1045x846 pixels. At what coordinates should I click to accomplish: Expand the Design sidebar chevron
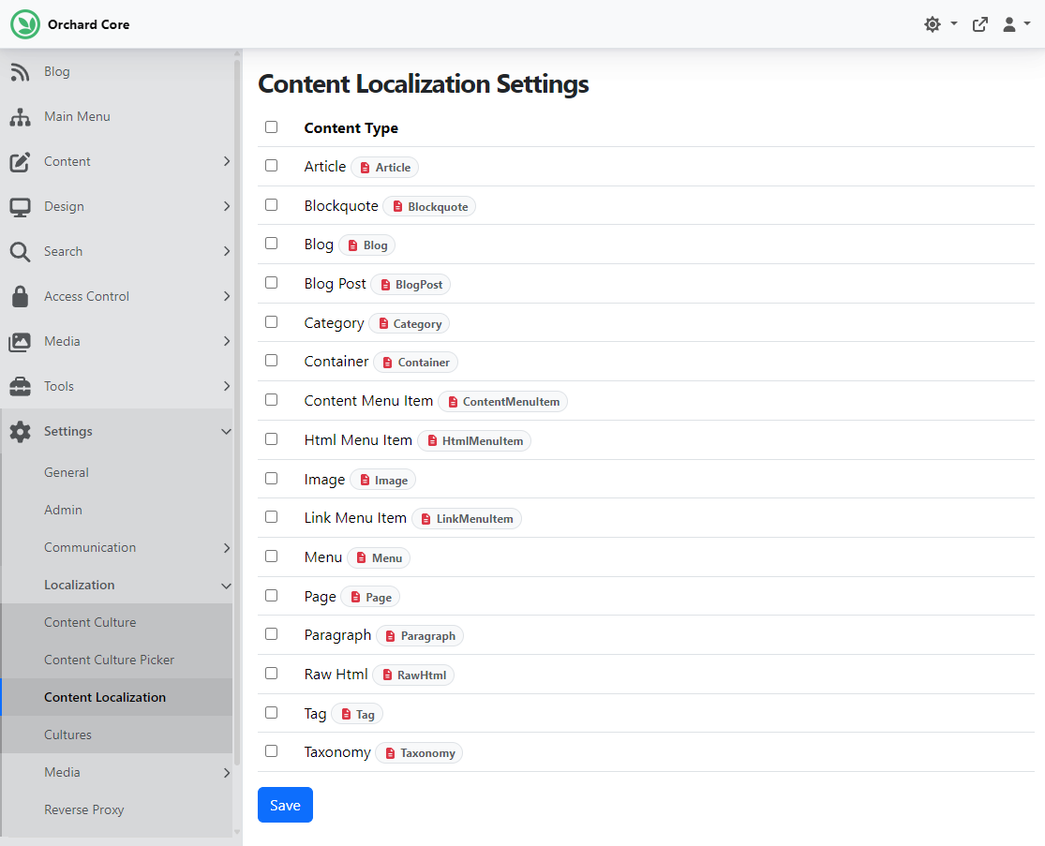click(x=227, y=206)
